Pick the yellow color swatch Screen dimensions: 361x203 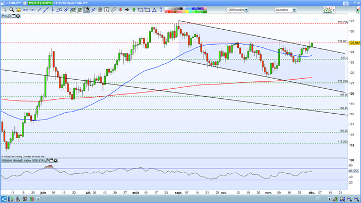tap(187, 12)
